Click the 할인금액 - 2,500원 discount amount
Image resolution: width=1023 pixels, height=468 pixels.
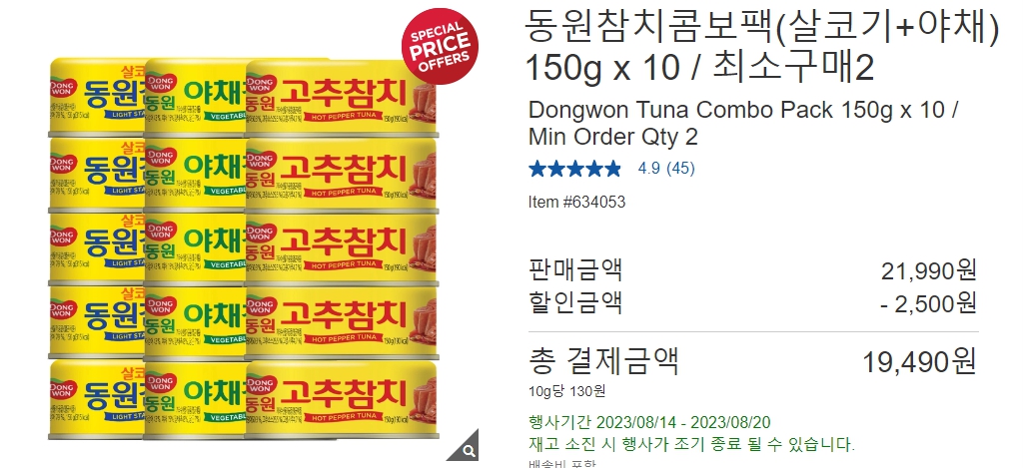(926, 303)
